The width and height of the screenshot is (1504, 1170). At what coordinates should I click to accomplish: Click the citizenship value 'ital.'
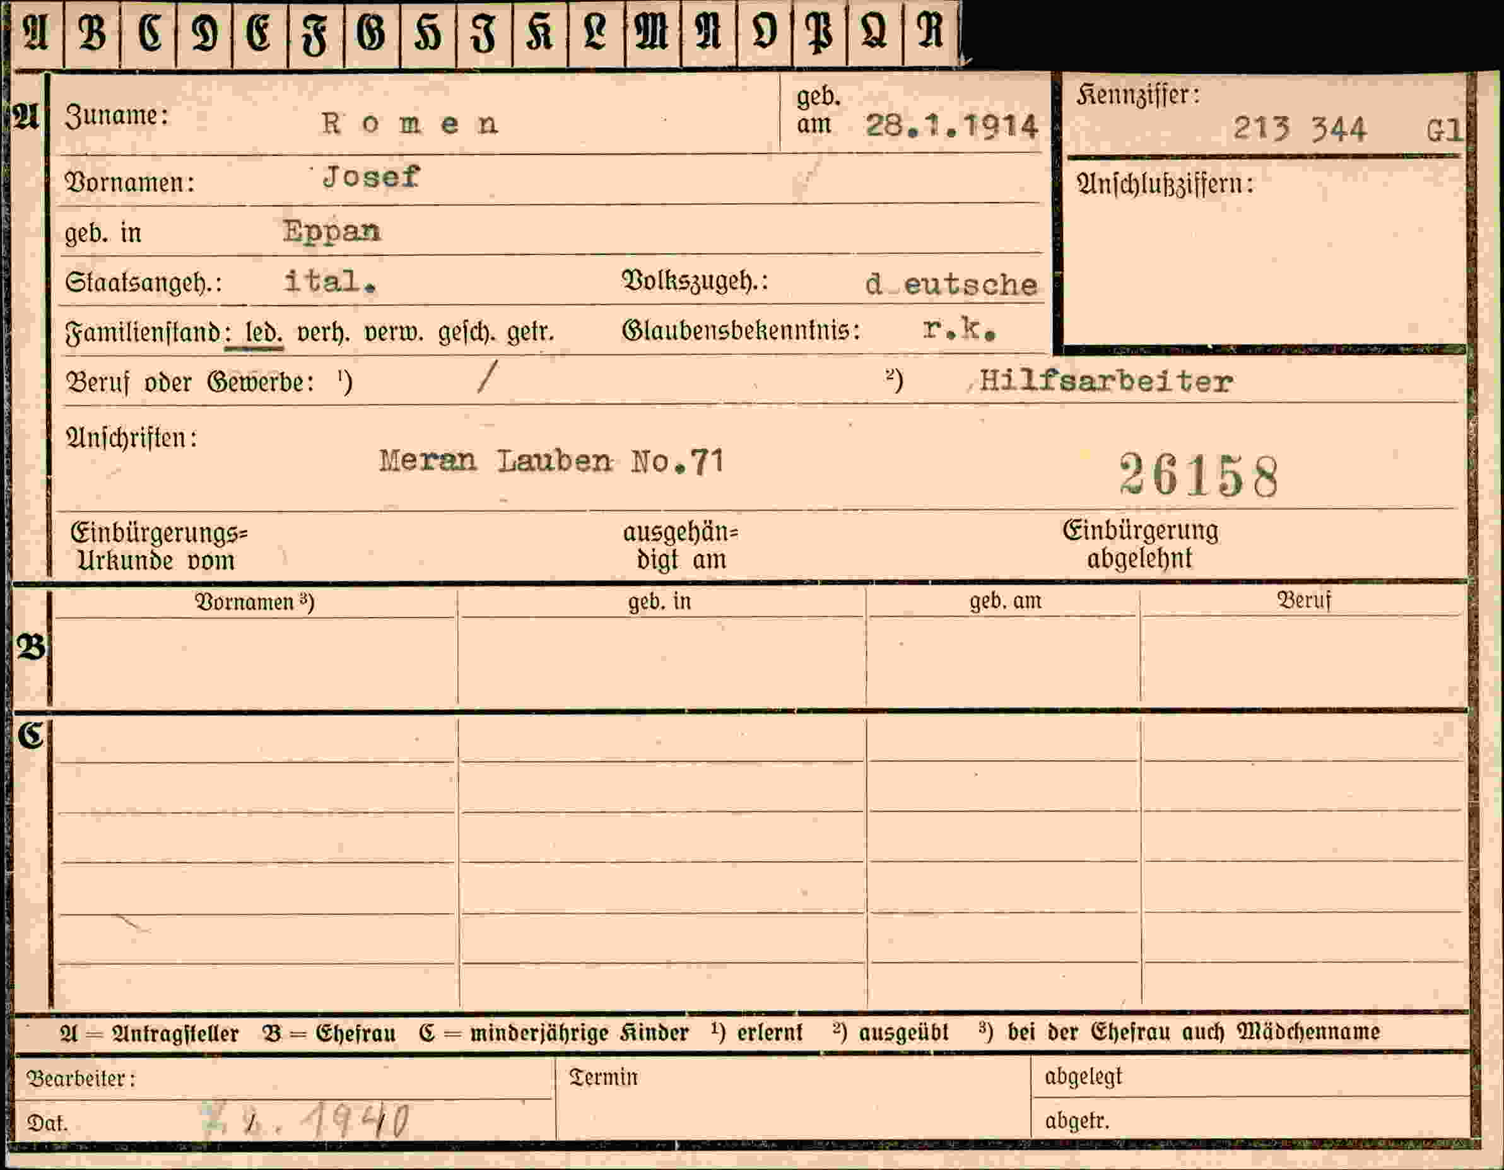(331, 281)
